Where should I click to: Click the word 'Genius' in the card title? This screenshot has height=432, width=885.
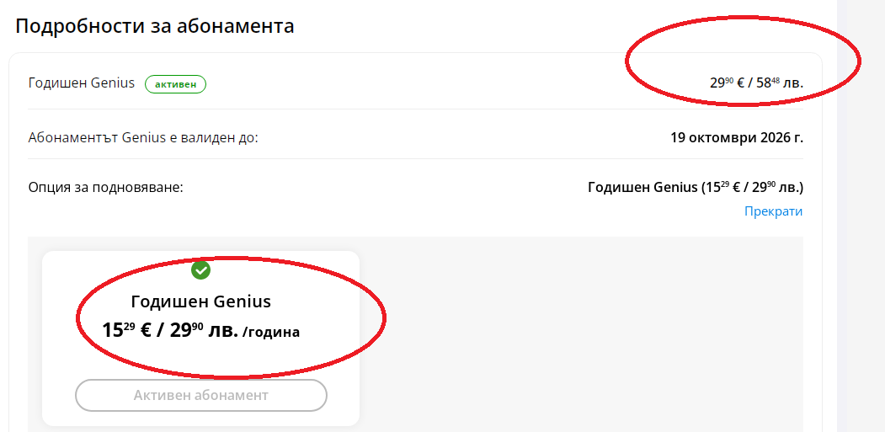click(x=243, y=301)
